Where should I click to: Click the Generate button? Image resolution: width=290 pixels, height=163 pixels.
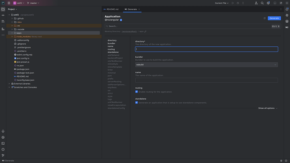[x=274, y=18]
